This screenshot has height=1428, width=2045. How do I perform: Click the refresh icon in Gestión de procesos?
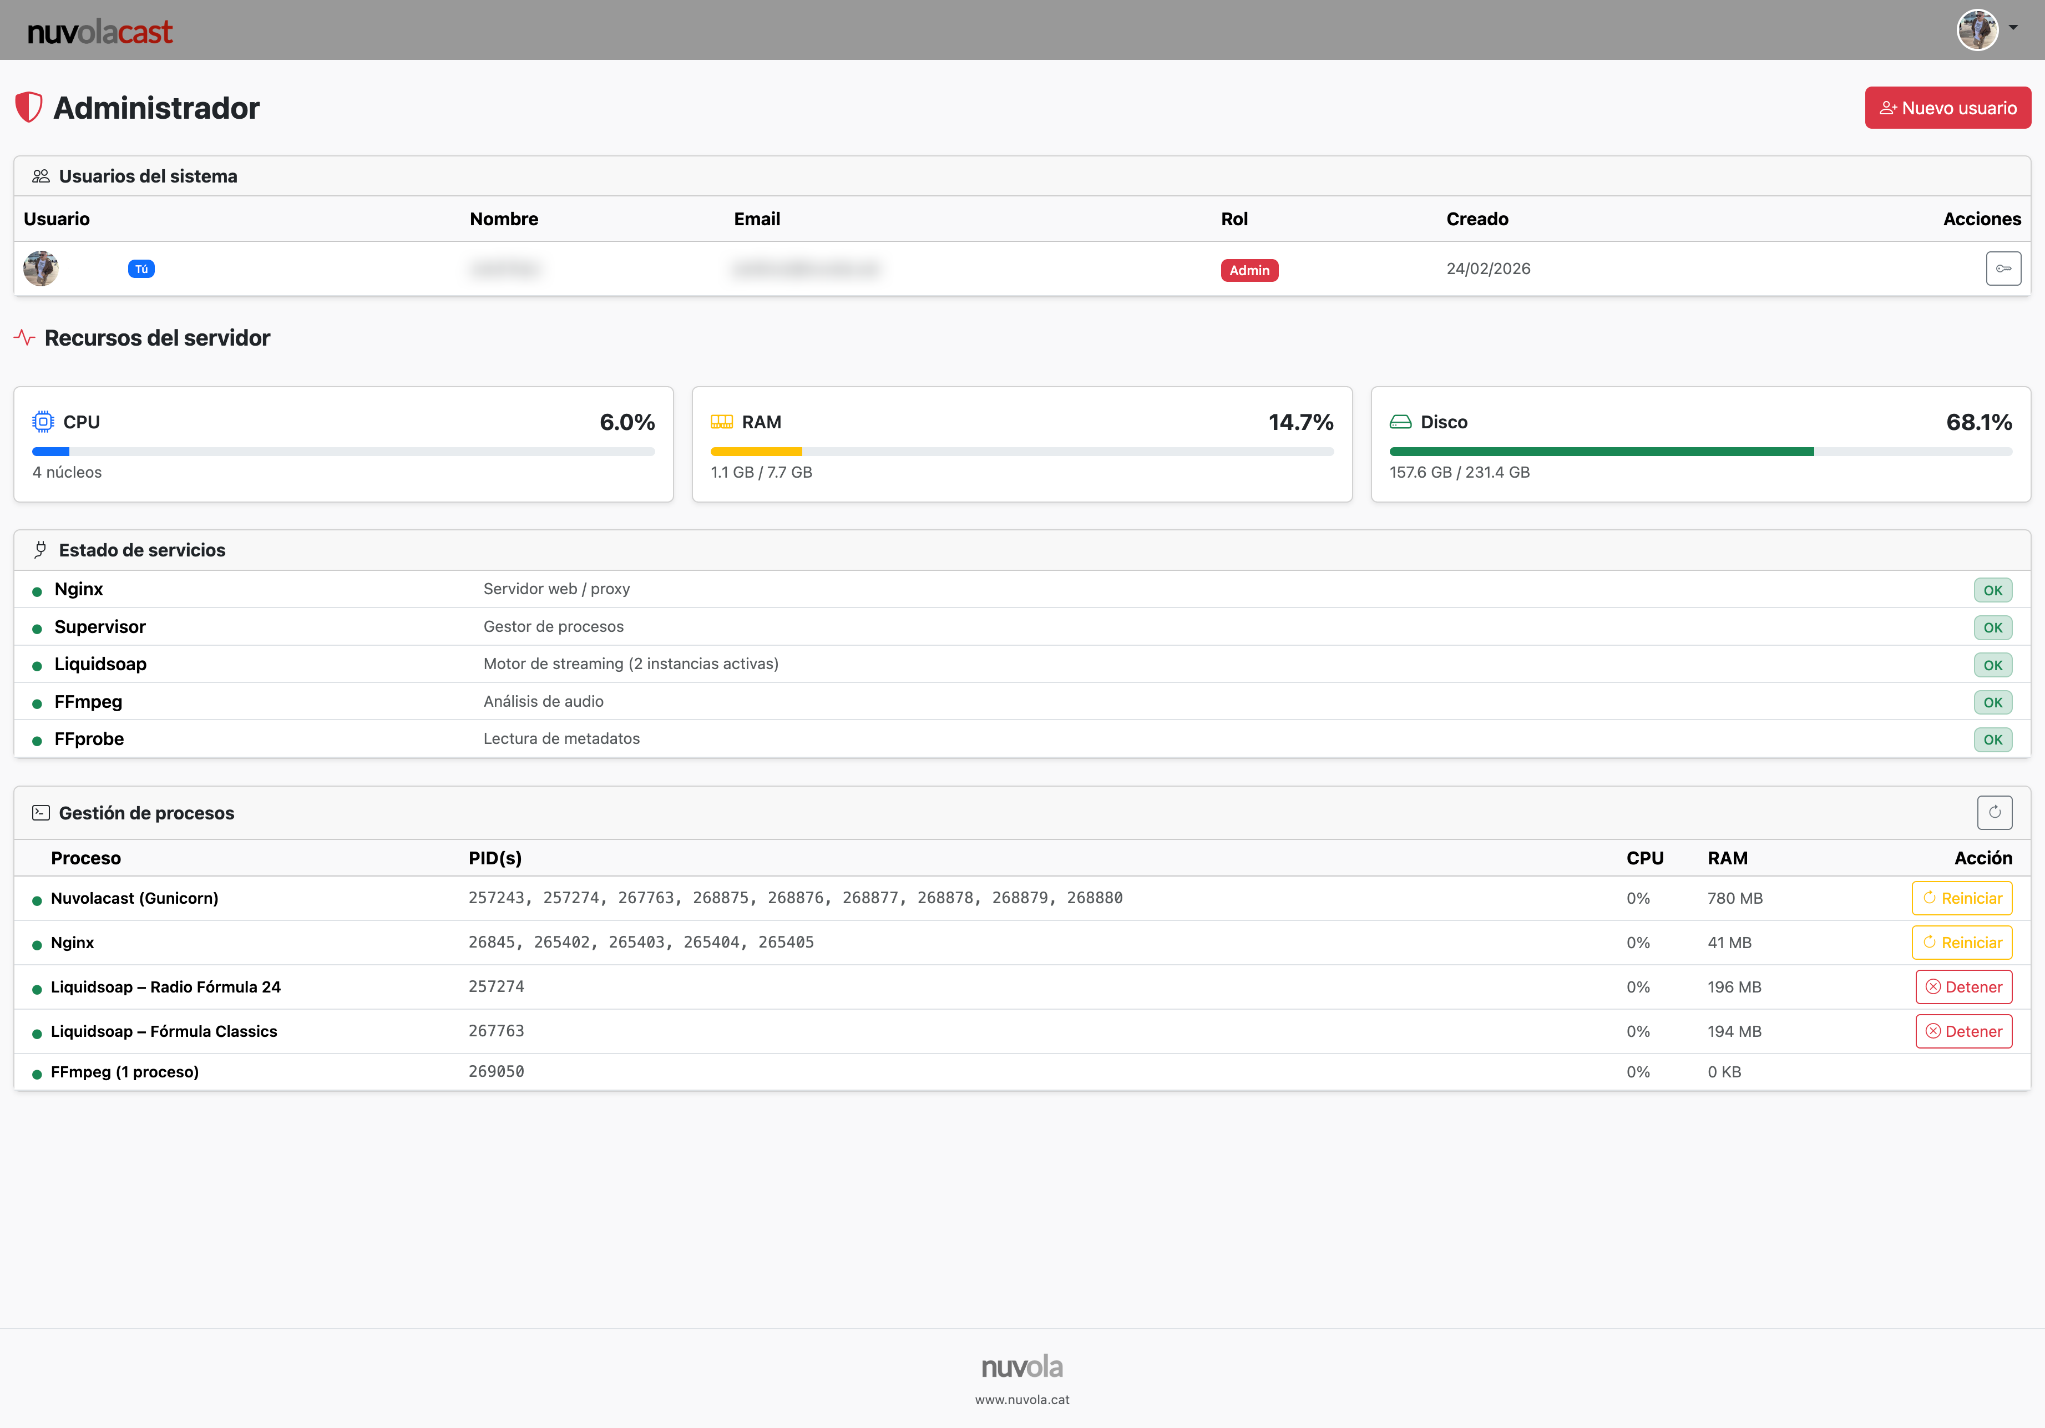pyautogui.click(x=1994, y=812)
